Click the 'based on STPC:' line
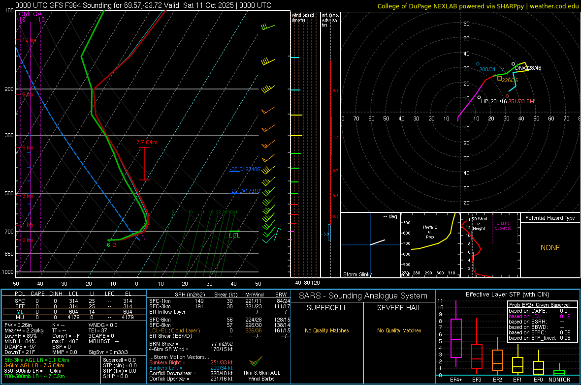 click(x=540, y=332)
